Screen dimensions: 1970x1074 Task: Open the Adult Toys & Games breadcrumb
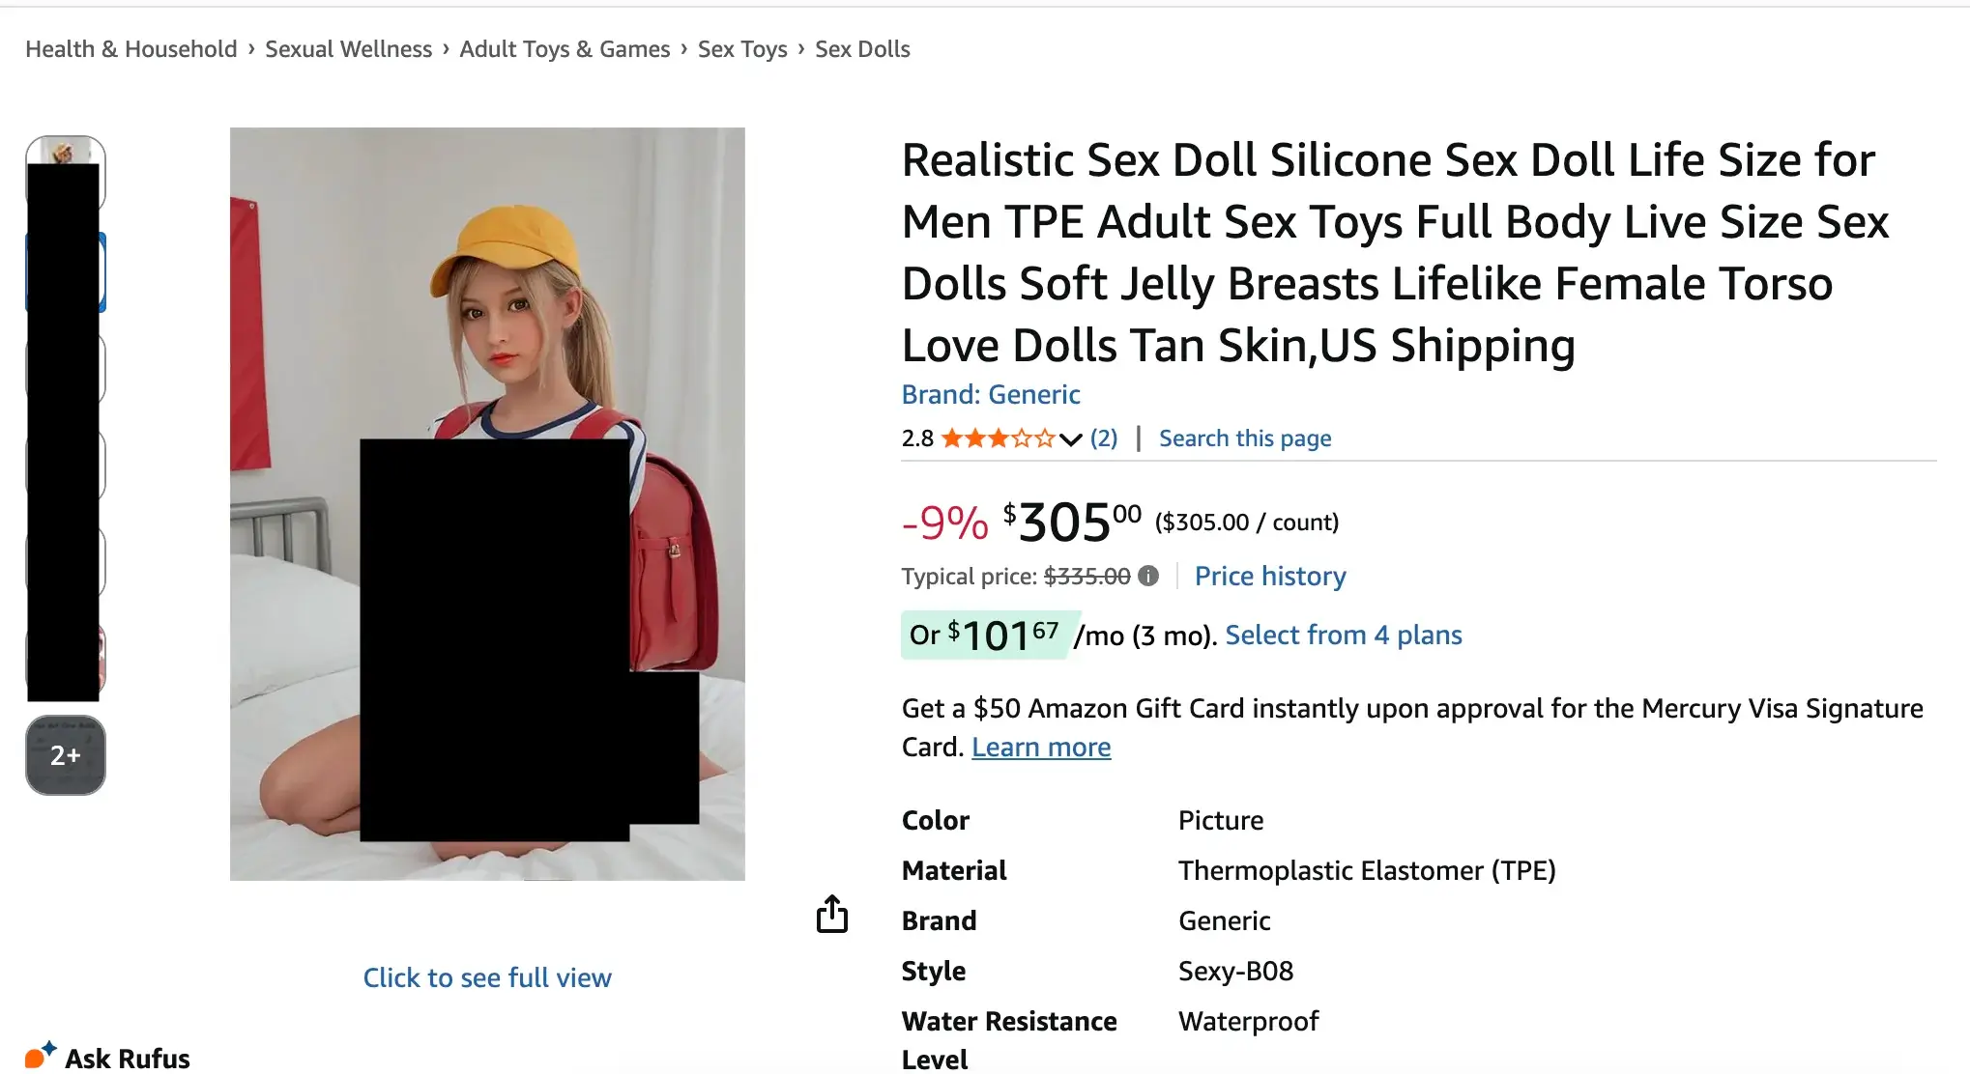565,49
